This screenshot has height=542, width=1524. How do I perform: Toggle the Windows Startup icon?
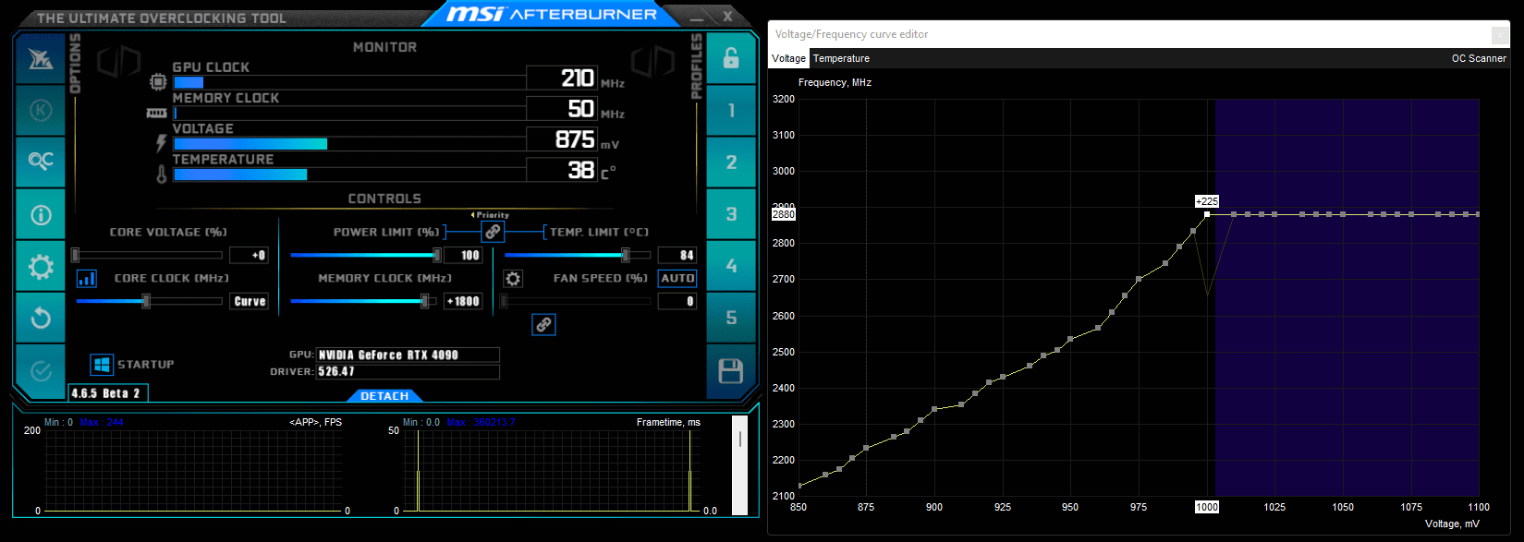pos(102,365)
